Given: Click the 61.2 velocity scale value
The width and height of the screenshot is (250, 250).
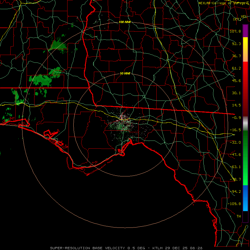Looking at the screenshot, I should pos(236,68).
